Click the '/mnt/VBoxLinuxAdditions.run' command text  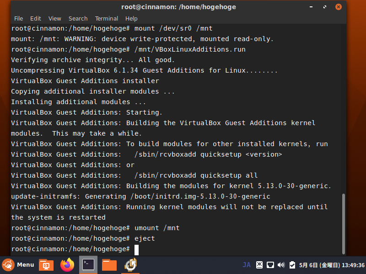click(190, 49)
